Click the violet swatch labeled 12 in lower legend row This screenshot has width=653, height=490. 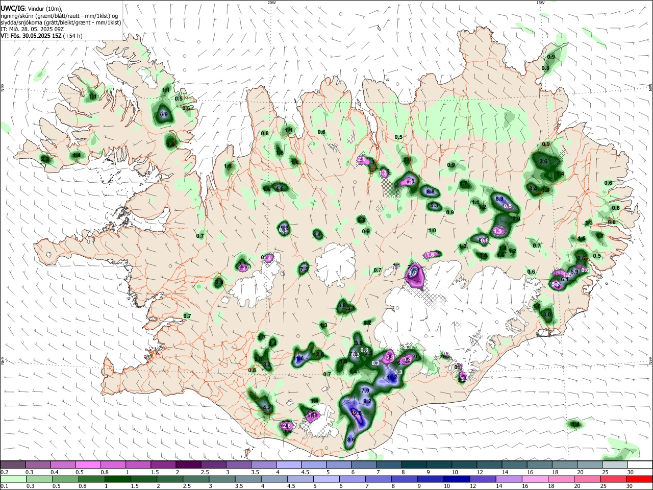coord(482,479)
